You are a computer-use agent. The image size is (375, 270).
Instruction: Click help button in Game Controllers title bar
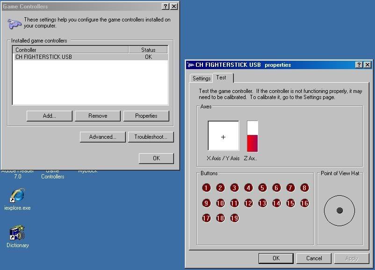point(166,7)
